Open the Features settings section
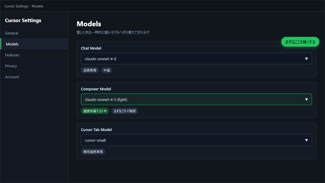This screenshot has width=325, height=183. pos(12,55)
